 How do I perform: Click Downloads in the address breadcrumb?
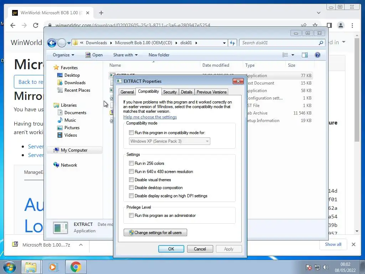96,43
